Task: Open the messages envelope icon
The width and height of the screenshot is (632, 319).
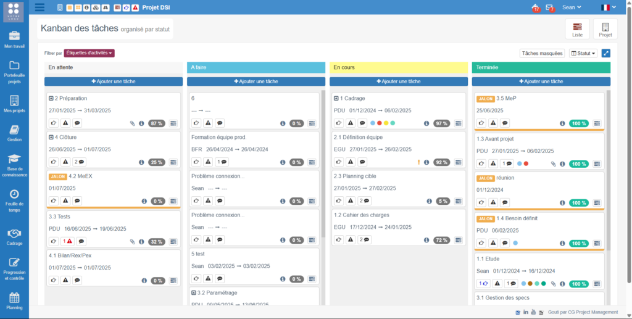Action: 549,7
